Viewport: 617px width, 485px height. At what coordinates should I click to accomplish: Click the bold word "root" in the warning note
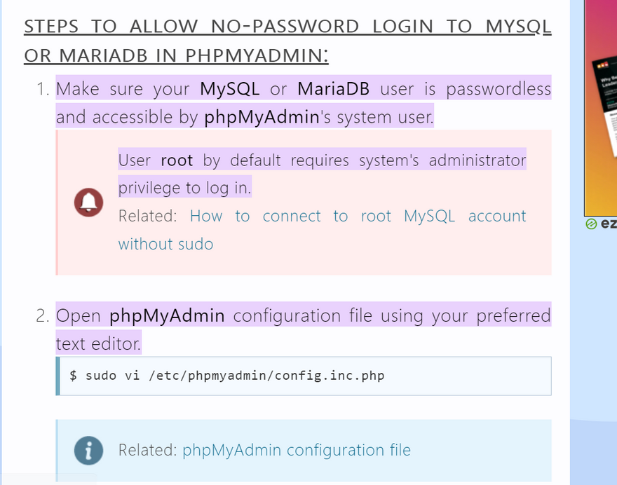click(177, 160)
